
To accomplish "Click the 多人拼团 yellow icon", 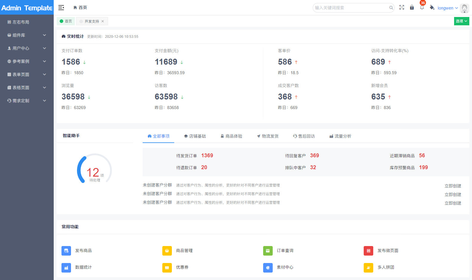I will pyautogui.click(x=368, y=268).
